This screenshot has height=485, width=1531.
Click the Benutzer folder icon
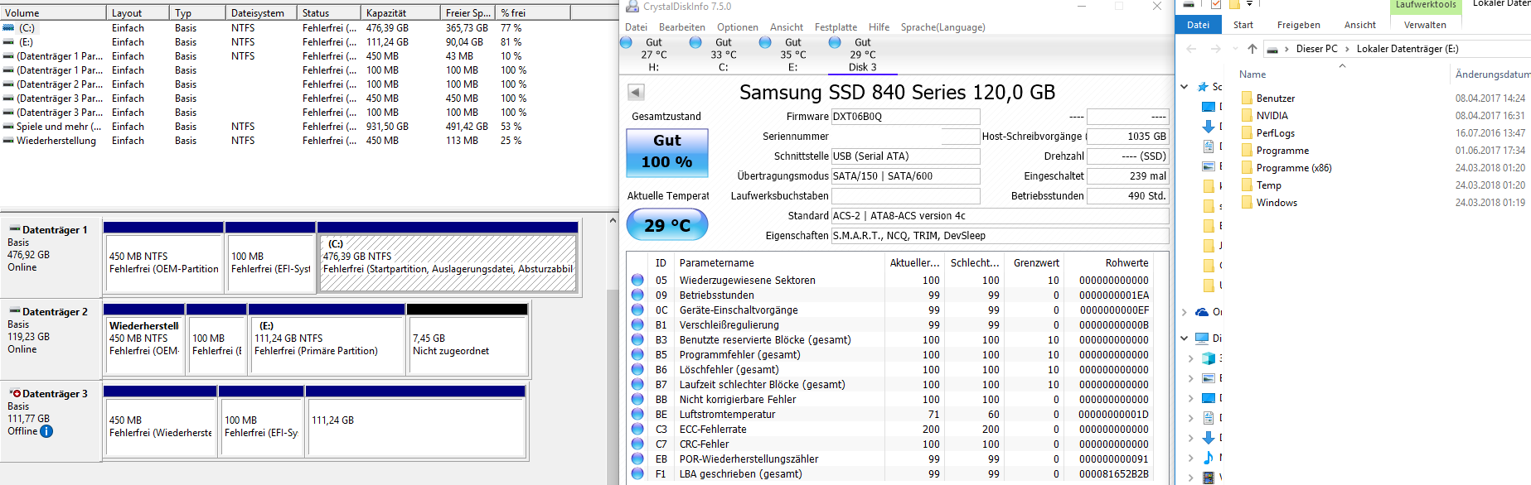point(1247,98)
